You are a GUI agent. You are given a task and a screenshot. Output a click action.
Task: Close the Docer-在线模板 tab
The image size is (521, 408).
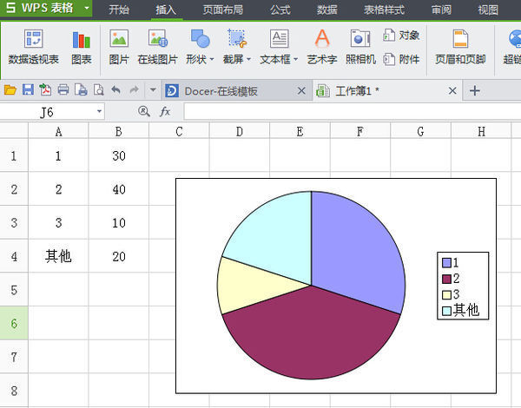tap(301, 90)
